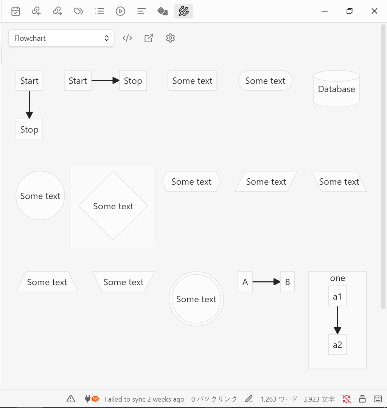Open the calendar check icon in toolbar
The image size is (387, 408).
[16, 11]
